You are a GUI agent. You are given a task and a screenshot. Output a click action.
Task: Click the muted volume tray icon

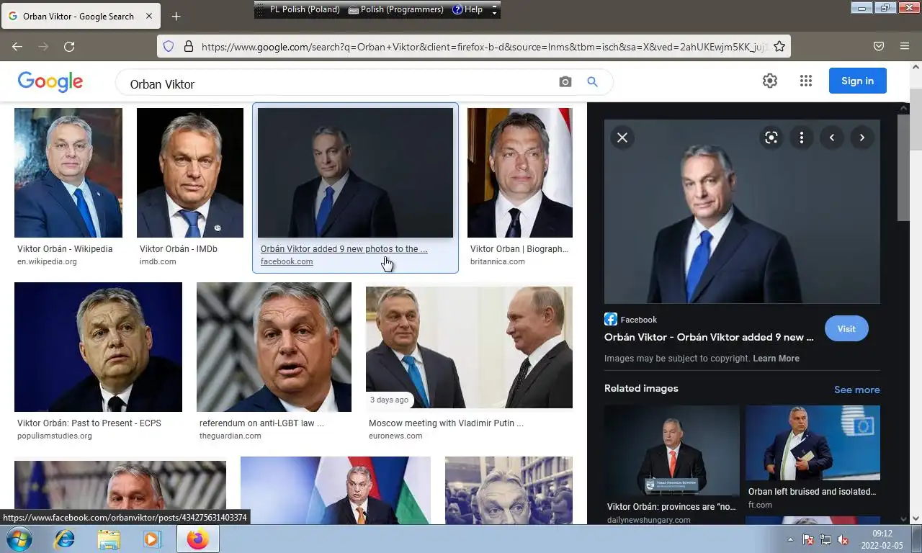(x=843, y=539)
